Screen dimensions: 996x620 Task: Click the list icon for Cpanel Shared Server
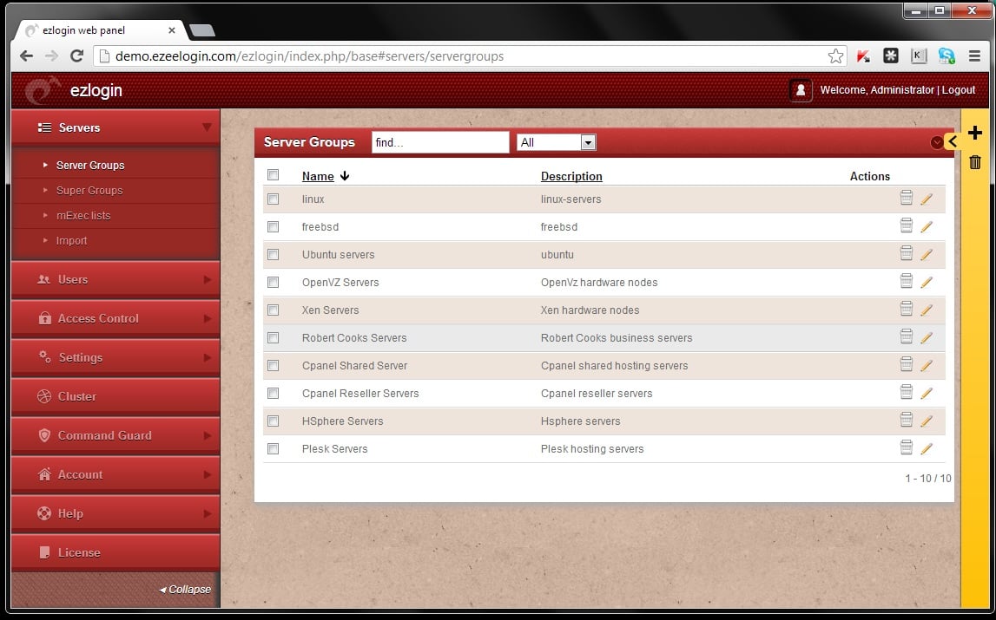(907, 365)
